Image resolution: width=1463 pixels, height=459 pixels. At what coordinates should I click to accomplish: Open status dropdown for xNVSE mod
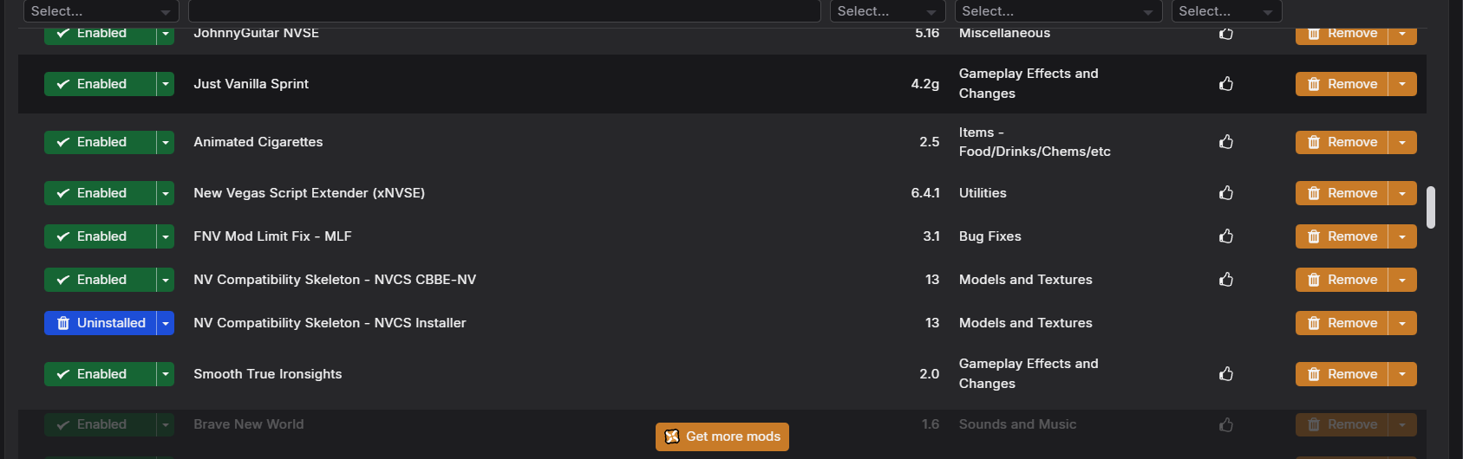(166, 193)
